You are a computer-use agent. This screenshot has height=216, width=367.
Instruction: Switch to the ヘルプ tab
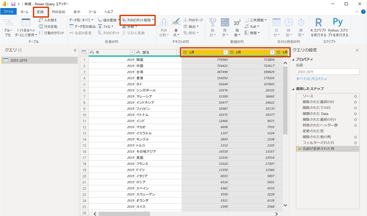(109, 12)
